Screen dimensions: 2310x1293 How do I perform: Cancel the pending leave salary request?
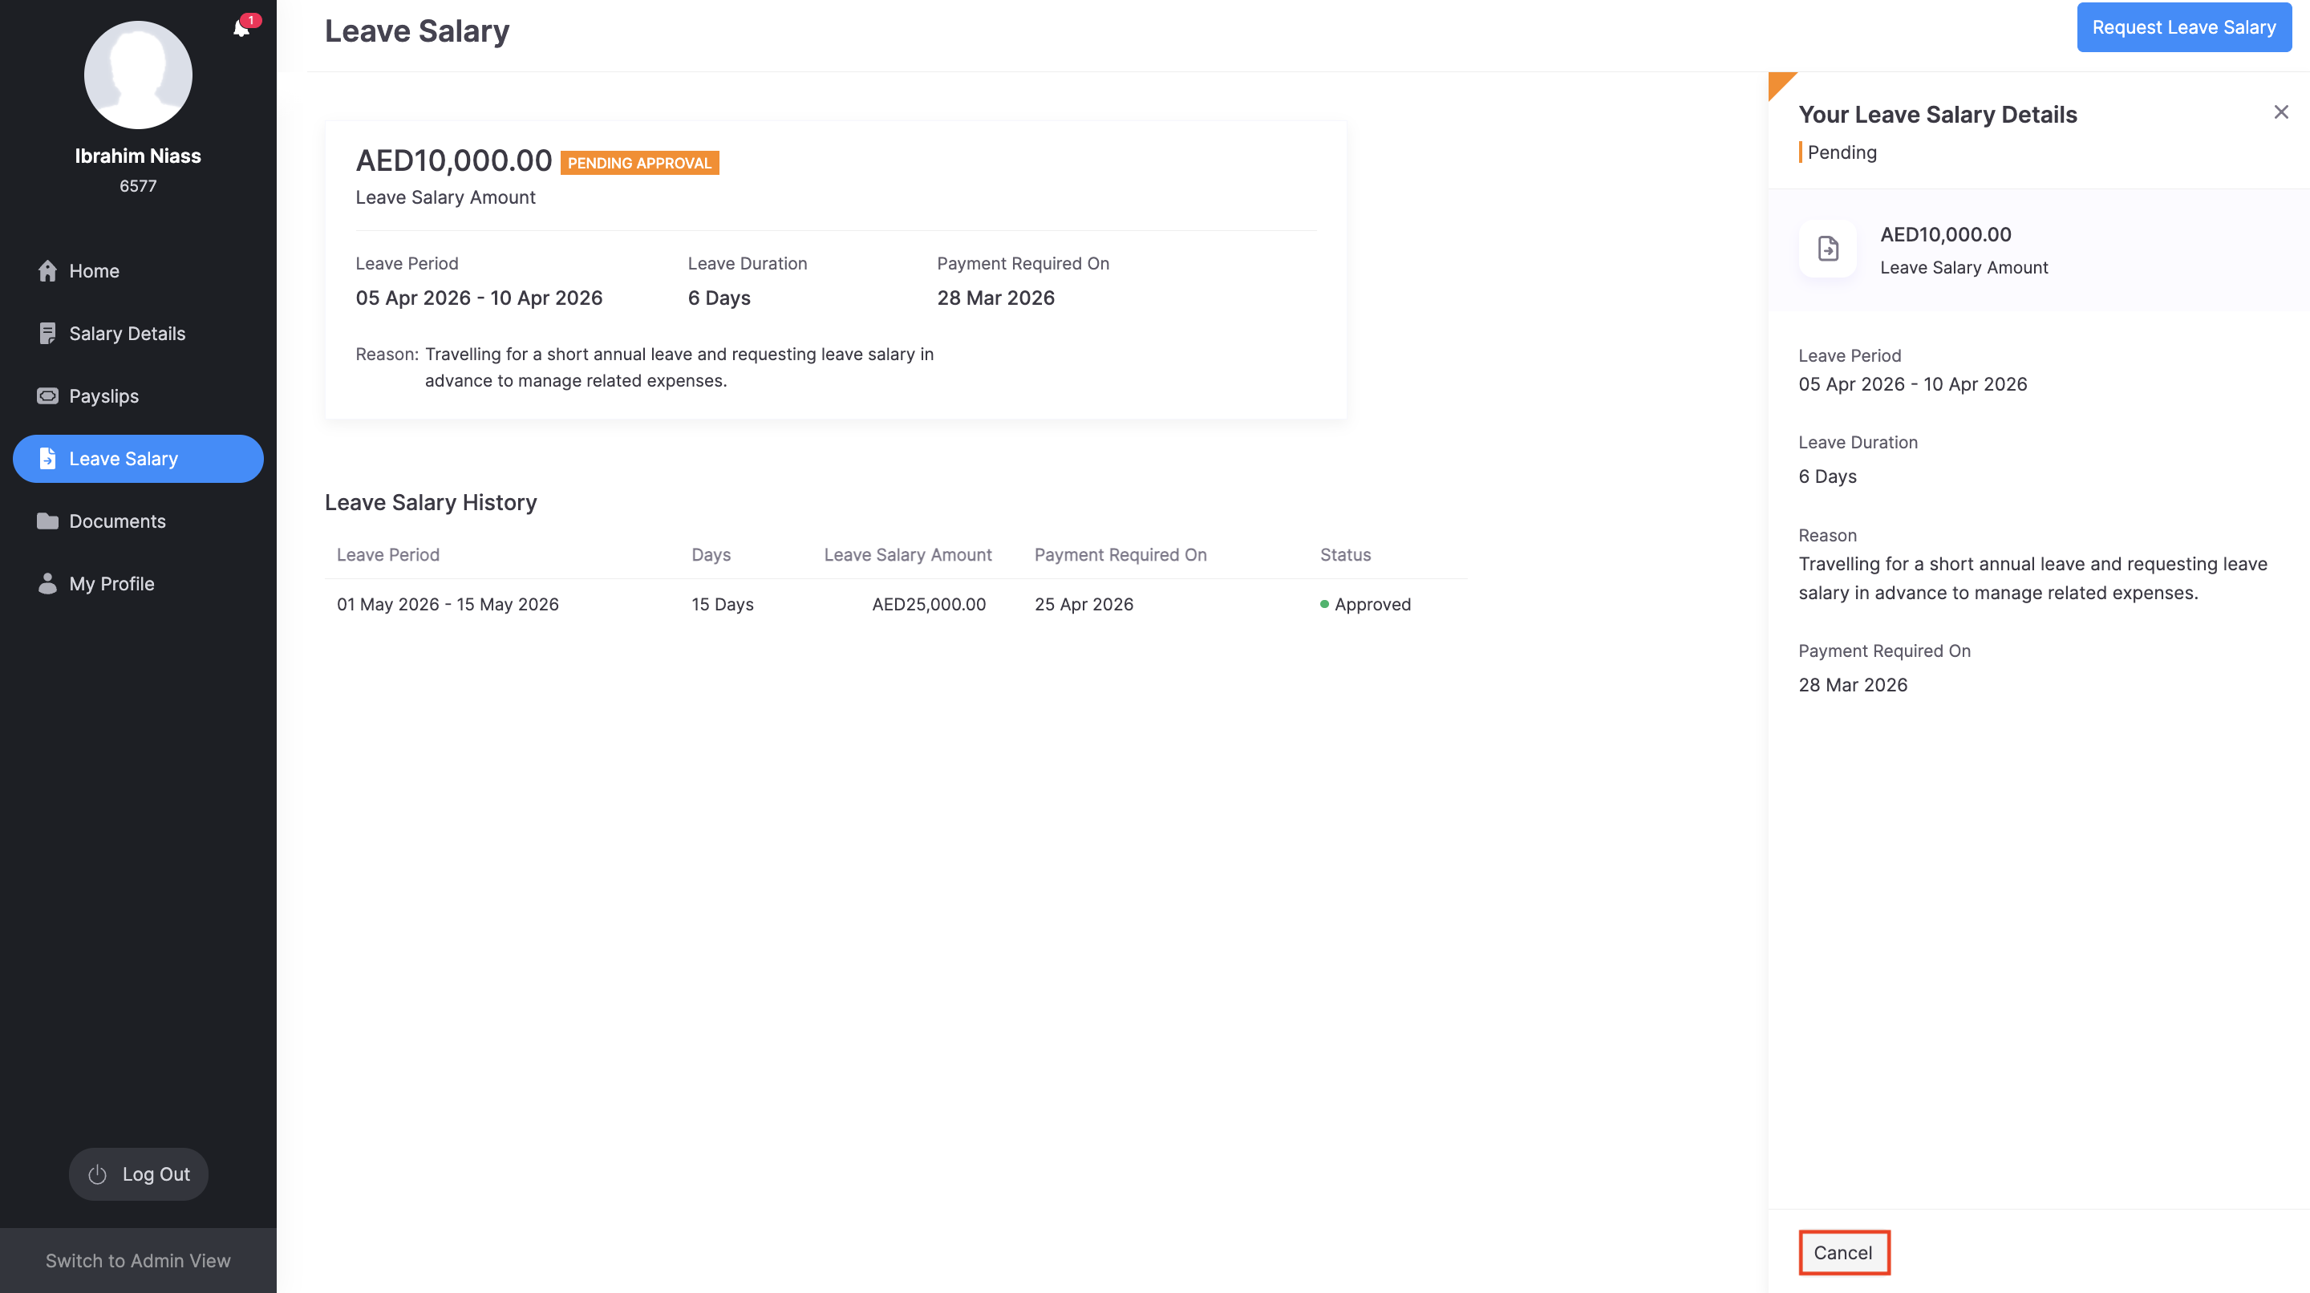pyautogui.click(x=1843, y=1252)
